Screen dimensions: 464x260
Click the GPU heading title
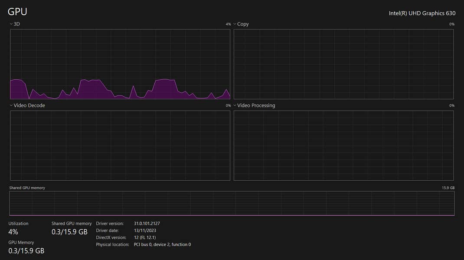coord(17,12)
